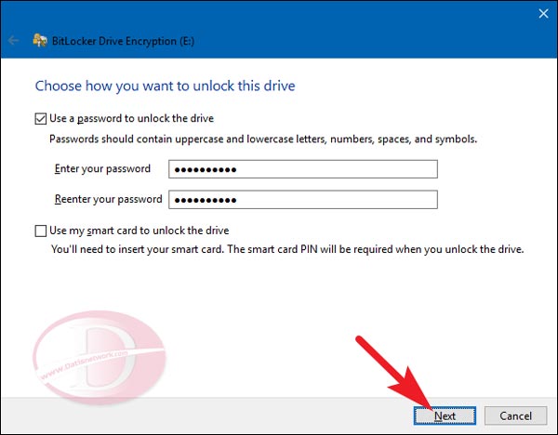Focus the 'Enter your password' field
Viewport: 558px width, 435px height.
click(303, 169)
